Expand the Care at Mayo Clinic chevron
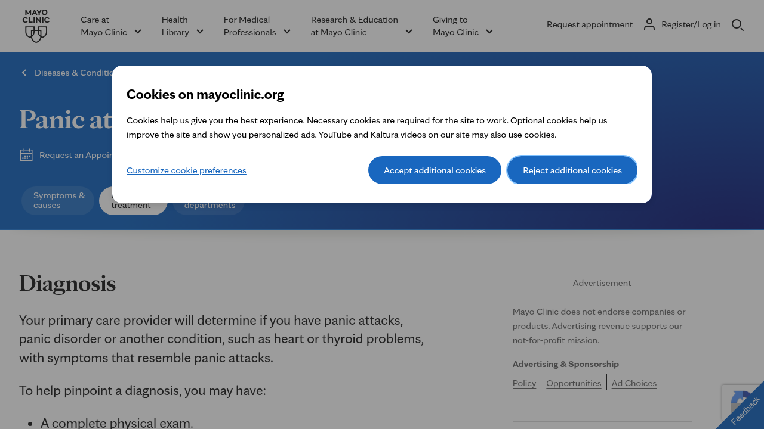The width and height of the screenshot is (764, 429). tap(138, 32)
